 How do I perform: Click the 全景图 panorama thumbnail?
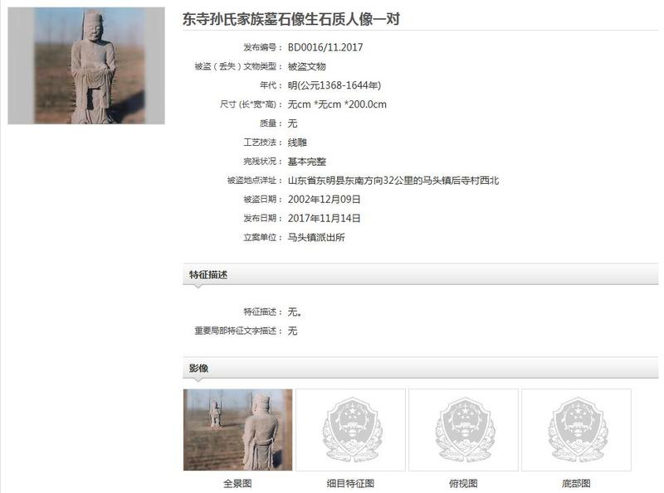pyautogui.click(x=238, y=429)
